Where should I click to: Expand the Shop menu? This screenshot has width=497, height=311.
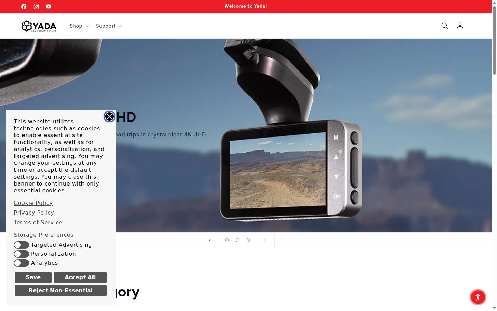tap(79, 26)
